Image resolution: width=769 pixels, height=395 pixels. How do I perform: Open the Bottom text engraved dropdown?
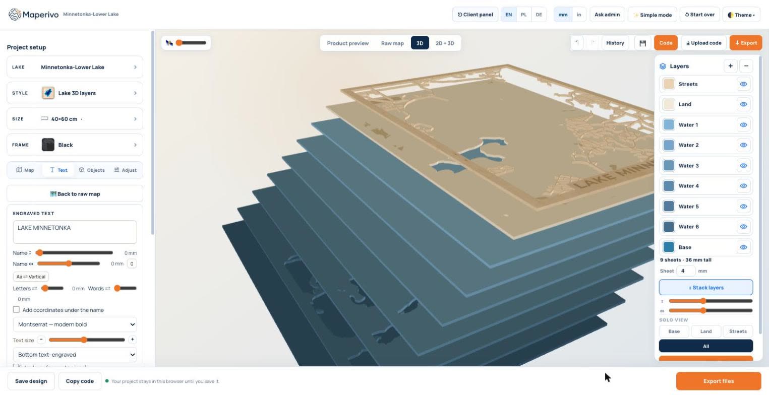pyautogui.click(x=75, y=355)
